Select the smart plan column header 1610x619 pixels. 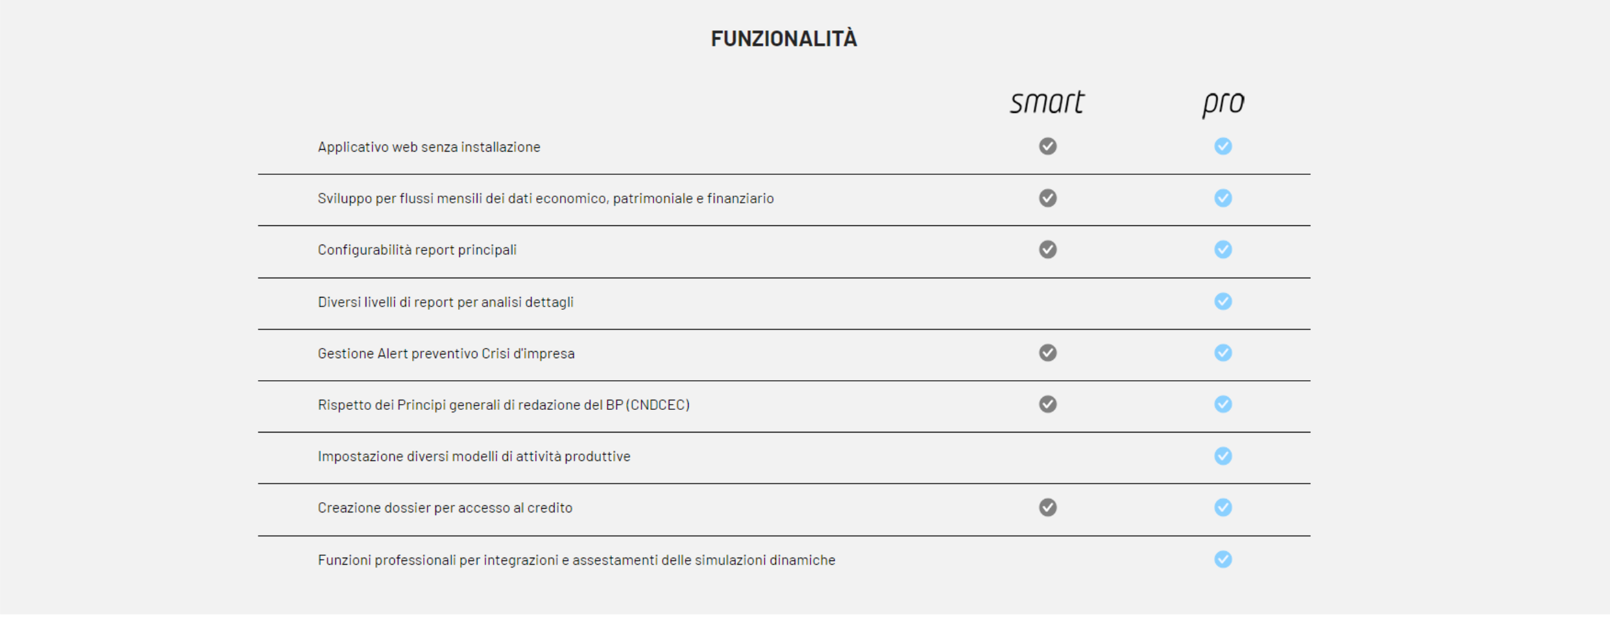click(1047, 103)
